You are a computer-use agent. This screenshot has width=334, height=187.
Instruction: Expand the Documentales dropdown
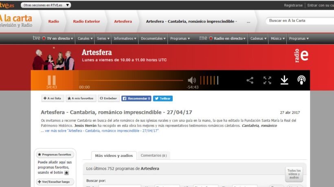(x=153, y=39)
